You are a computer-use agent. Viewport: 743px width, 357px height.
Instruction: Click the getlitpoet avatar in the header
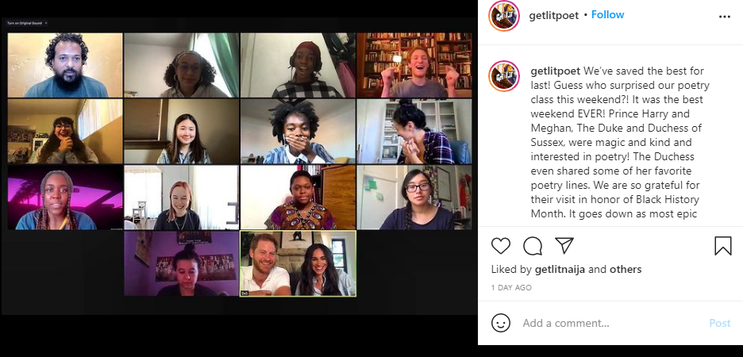[504, 16]
